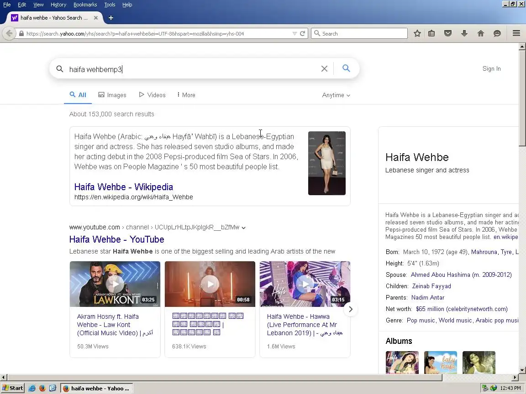The height and width of the screenshot is (394, 526).
Task: Play the Law Kont video thumbnail
Action: coord(115,284)
